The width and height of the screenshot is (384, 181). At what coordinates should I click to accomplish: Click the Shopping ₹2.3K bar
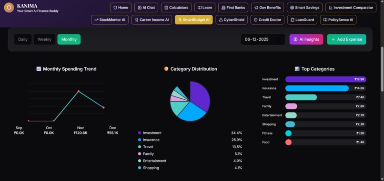coord(290,124)
